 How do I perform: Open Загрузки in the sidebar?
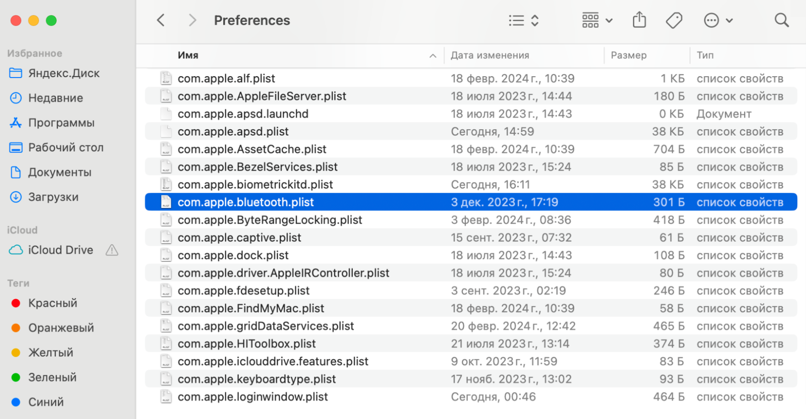tap(53, 197)
